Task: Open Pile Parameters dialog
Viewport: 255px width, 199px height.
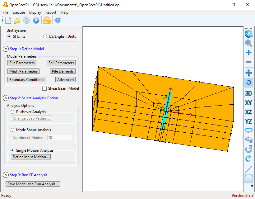Action: click(22, 63)
